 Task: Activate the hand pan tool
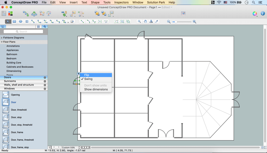tap(145, 22)
